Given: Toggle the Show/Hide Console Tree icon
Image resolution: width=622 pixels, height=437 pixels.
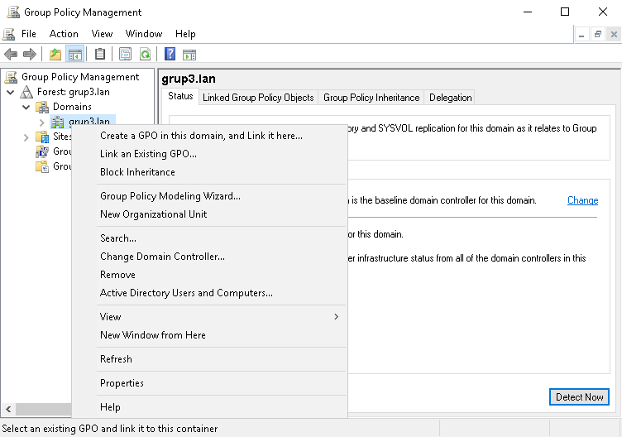Looking at the screenshot, I should pos(75,55).
